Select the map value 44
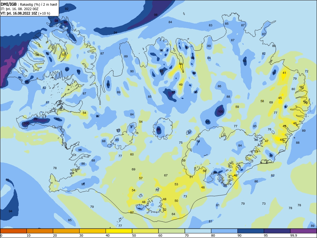317x238 pixels. click(181, 64)
